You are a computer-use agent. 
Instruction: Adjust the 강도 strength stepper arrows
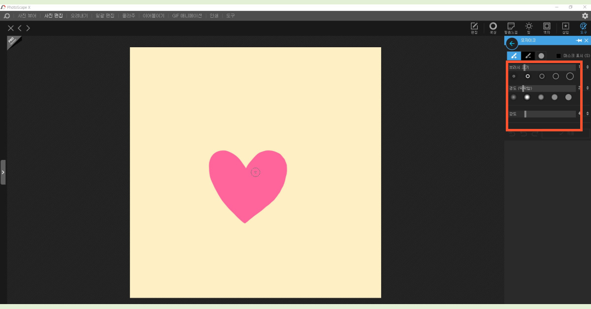click(587, 114)
